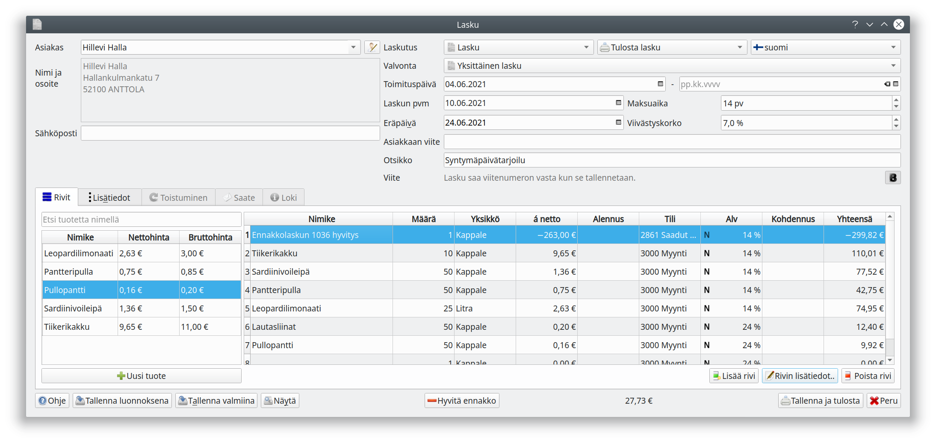
Task: Click the 9,65 € á netto cell of Tiikerikakku row
Action: [546, 253]
